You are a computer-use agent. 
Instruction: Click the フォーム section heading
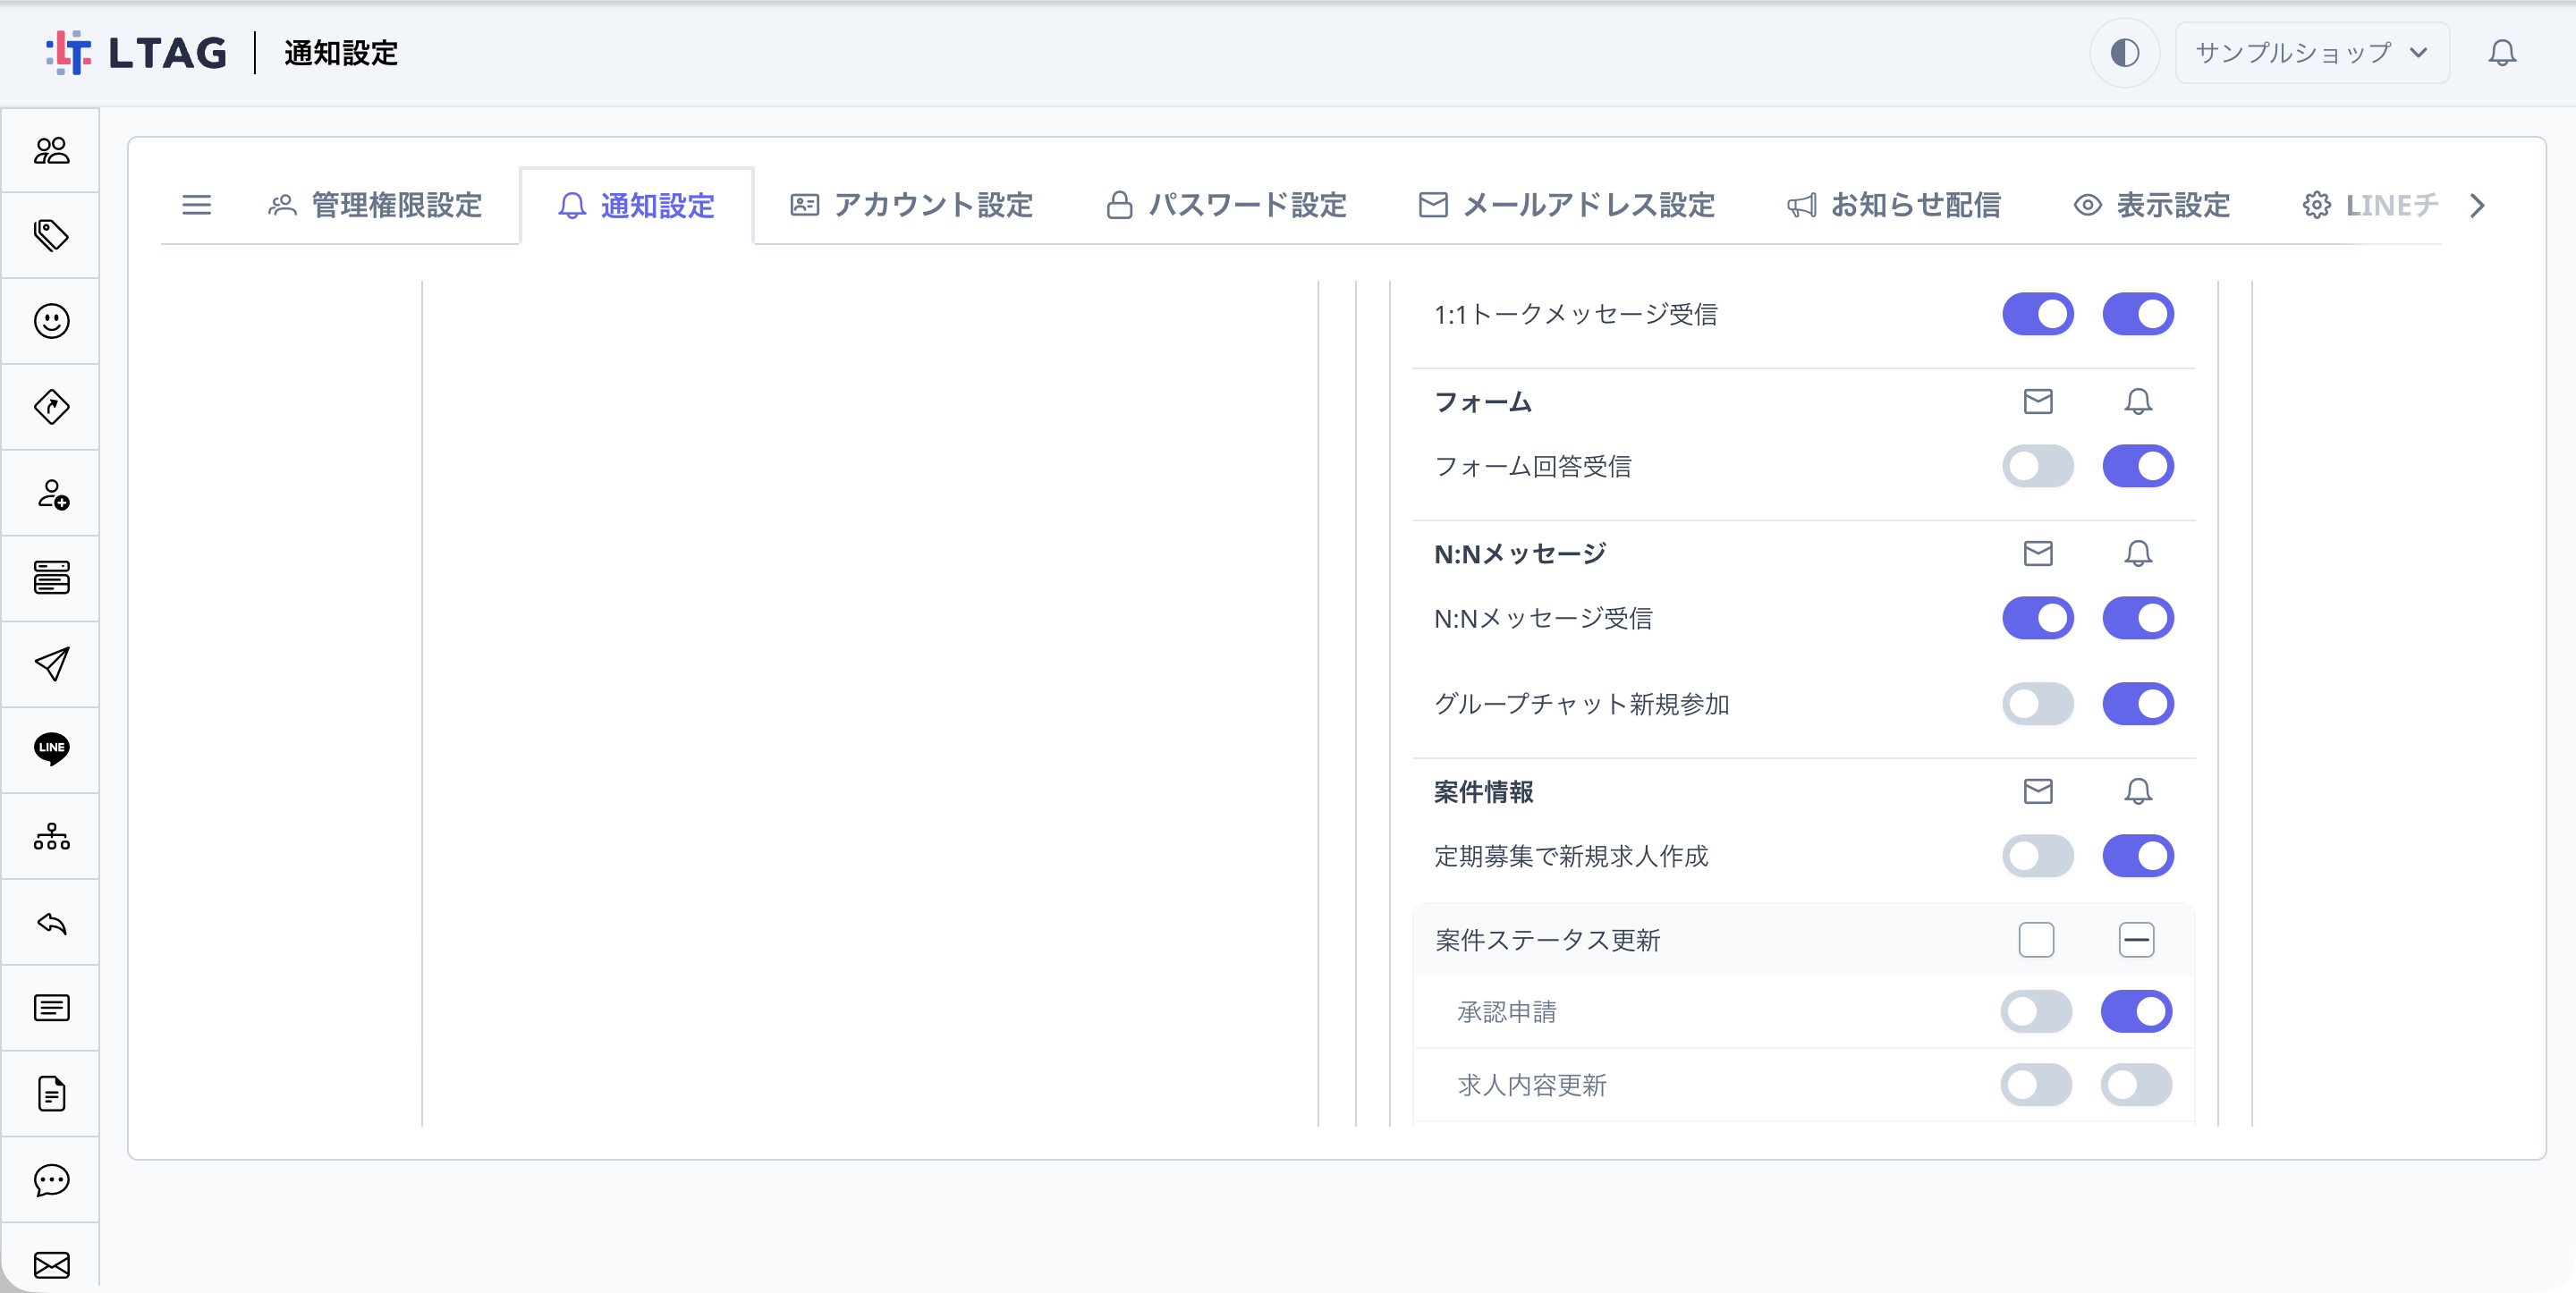pyautogui.click(x=1483, y=402)
